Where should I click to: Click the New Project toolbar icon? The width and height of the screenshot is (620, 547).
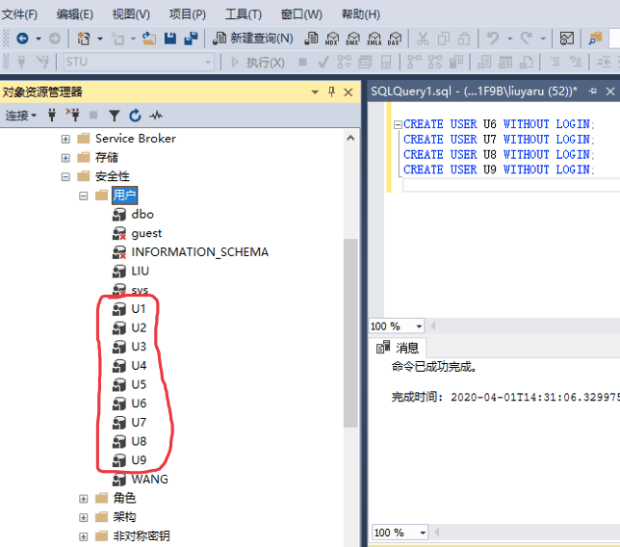point(83,39)
